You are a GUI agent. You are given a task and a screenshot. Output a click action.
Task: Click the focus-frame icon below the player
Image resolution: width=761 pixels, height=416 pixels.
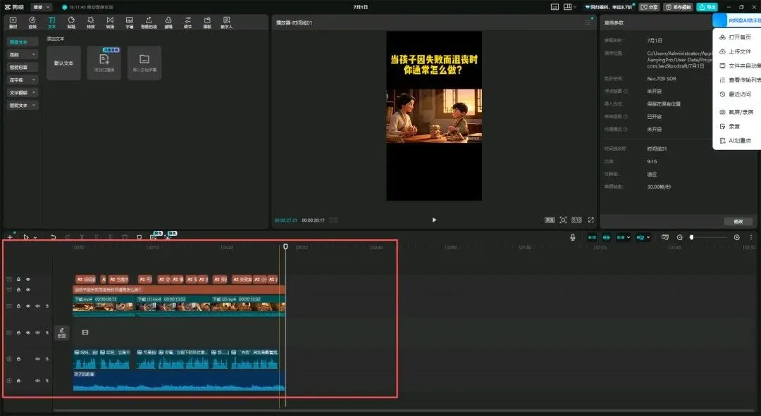(x=563, y=220)
